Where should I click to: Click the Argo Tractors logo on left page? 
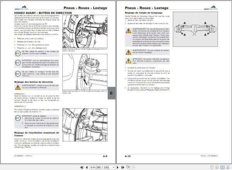pyautogui.click(x=22, y=8)
